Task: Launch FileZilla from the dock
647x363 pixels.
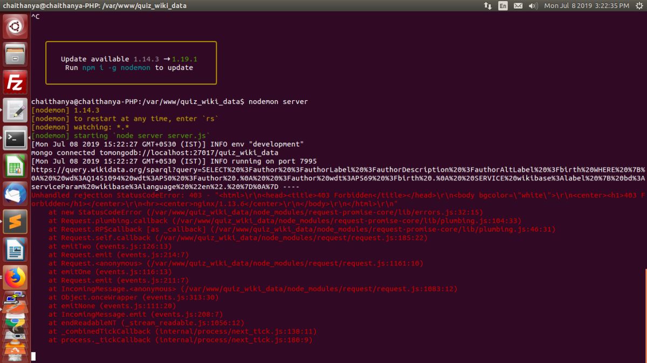Action: tap(15, 82)
